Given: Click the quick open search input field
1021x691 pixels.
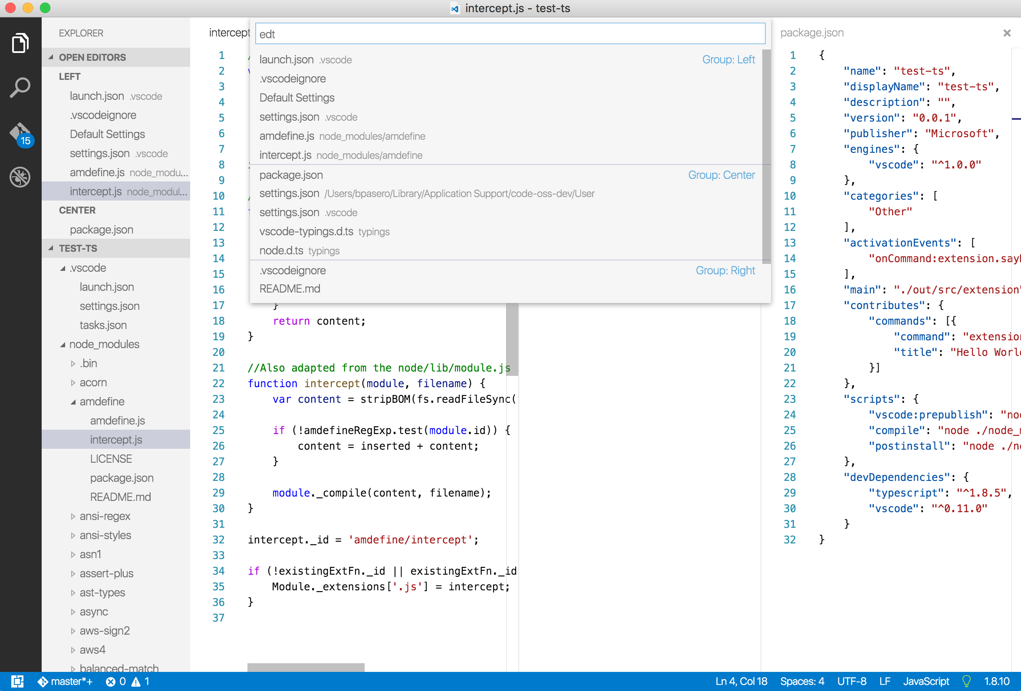Looking at the screenshot, I should pyautogui.click(x=510, y=34).
